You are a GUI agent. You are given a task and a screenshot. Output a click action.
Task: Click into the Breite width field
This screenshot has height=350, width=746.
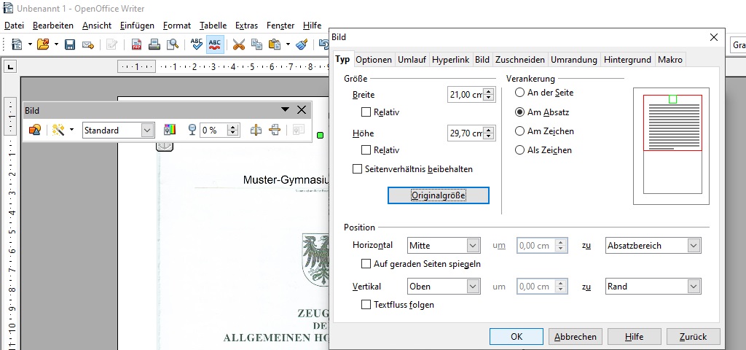[x=466, y=95]
